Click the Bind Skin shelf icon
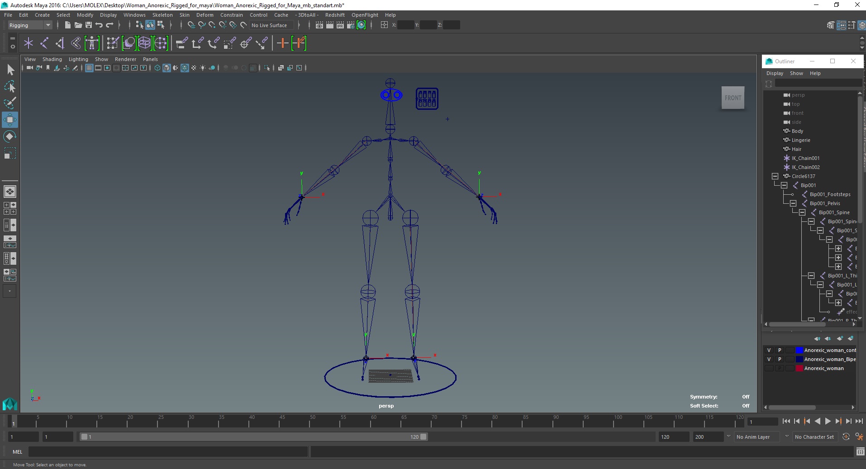Image resolution: width=866 pixels, height=469 pixels. [x=76, y=43]
